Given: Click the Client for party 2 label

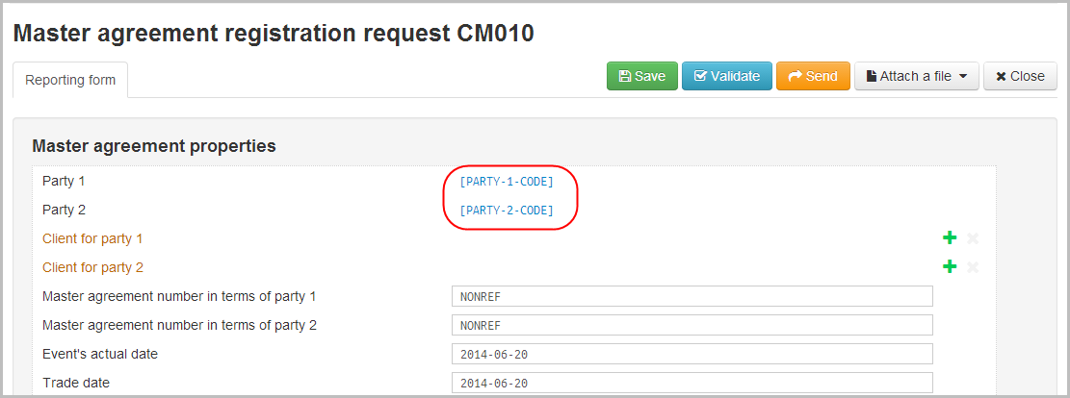Looking at the screenshot, I should click(x=92, y=267).
